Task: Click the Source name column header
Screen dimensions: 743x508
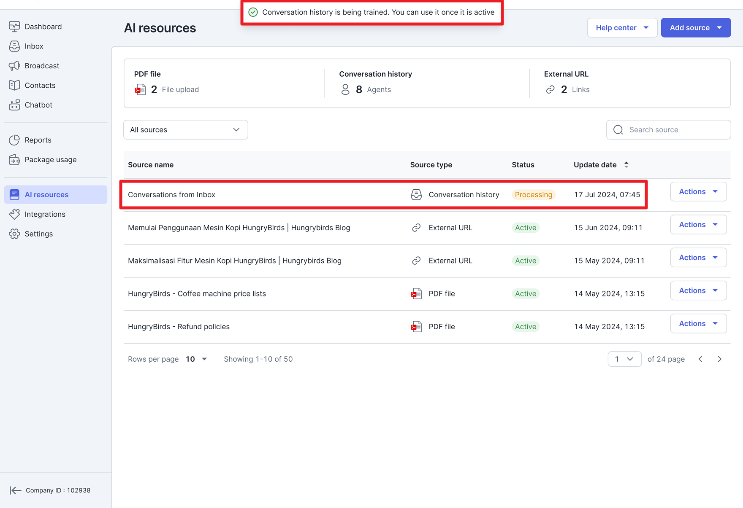Action: (x=151, y=165)
